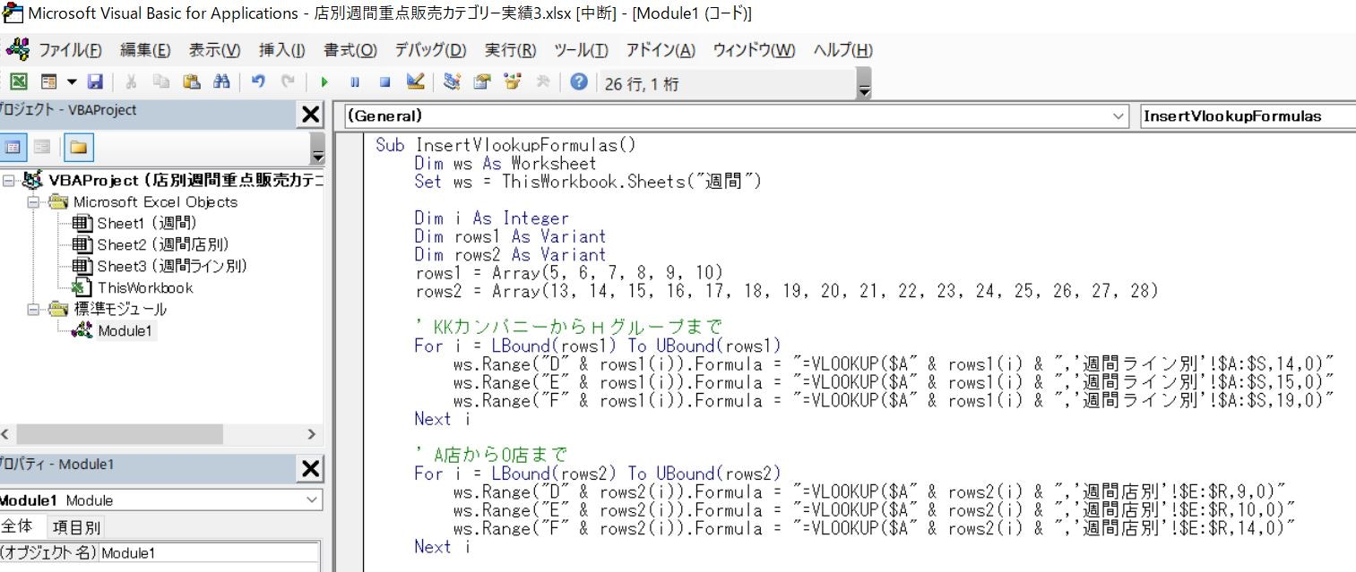Image resolution: width=1356 pixels, height=572 pixels.
Task: Open the 書式(O) menu
Action: [350, 50]
